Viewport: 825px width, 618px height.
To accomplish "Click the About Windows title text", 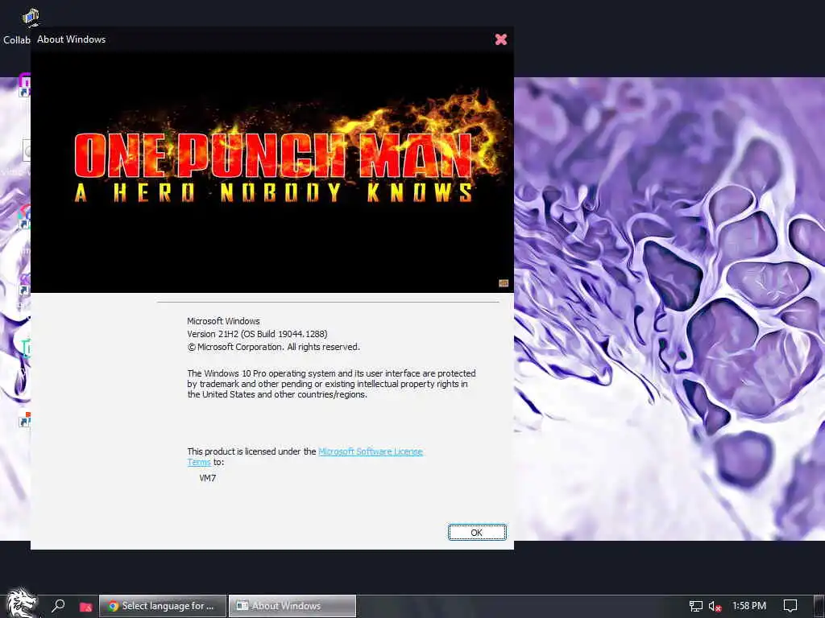I will click(71, 39).
